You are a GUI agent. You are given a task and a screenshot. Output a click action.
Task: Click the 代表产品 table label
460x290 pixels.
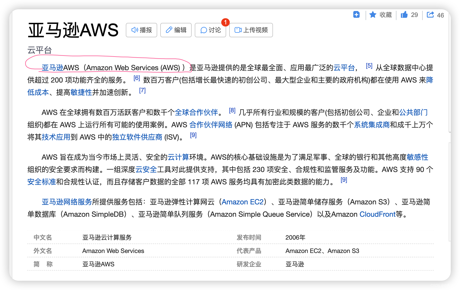pos(249,251)
